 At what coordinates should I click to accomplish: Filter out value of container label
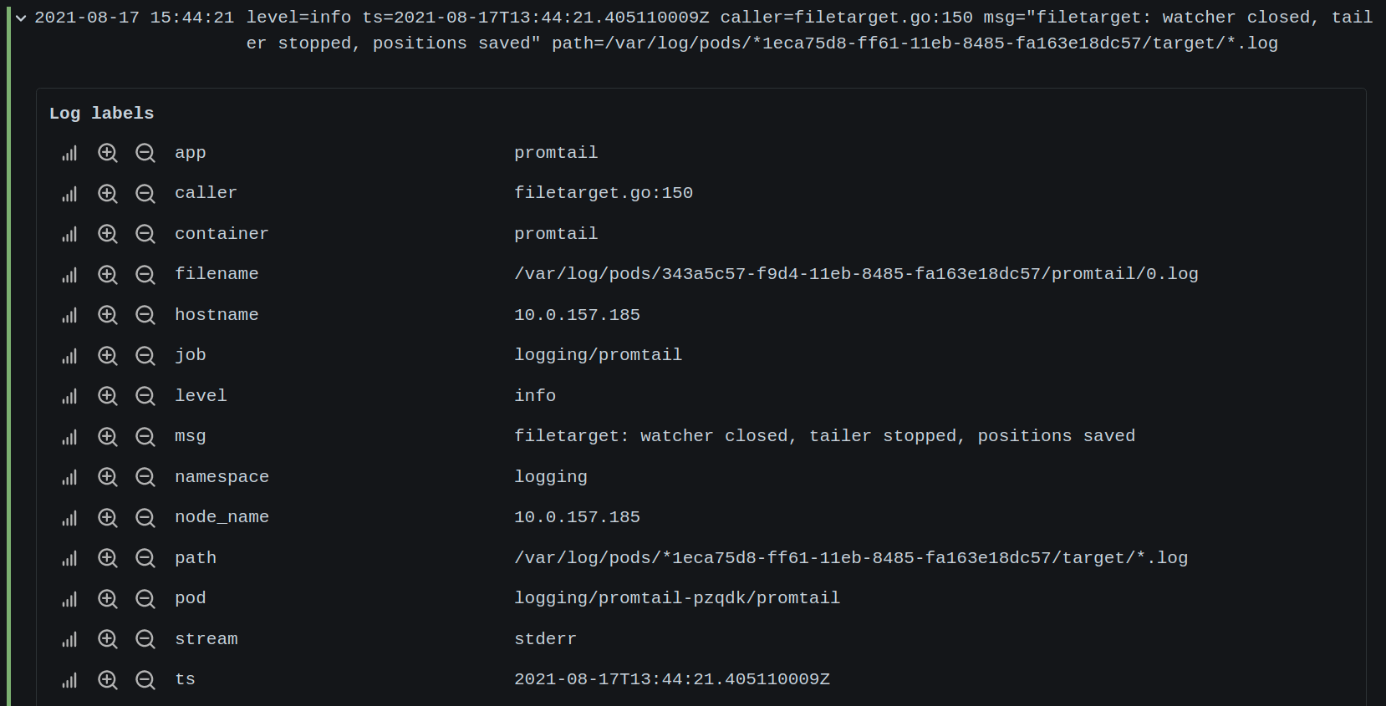145,234
